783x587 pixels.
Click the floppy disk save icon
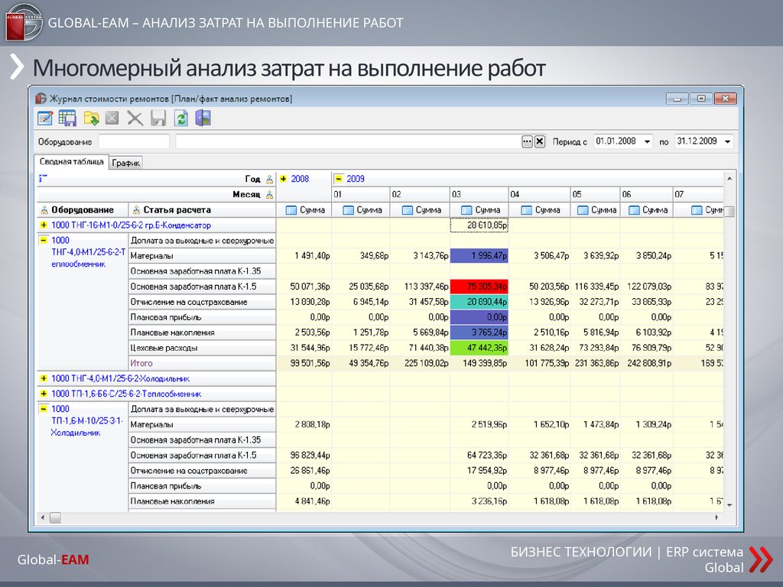coord(158,118)
